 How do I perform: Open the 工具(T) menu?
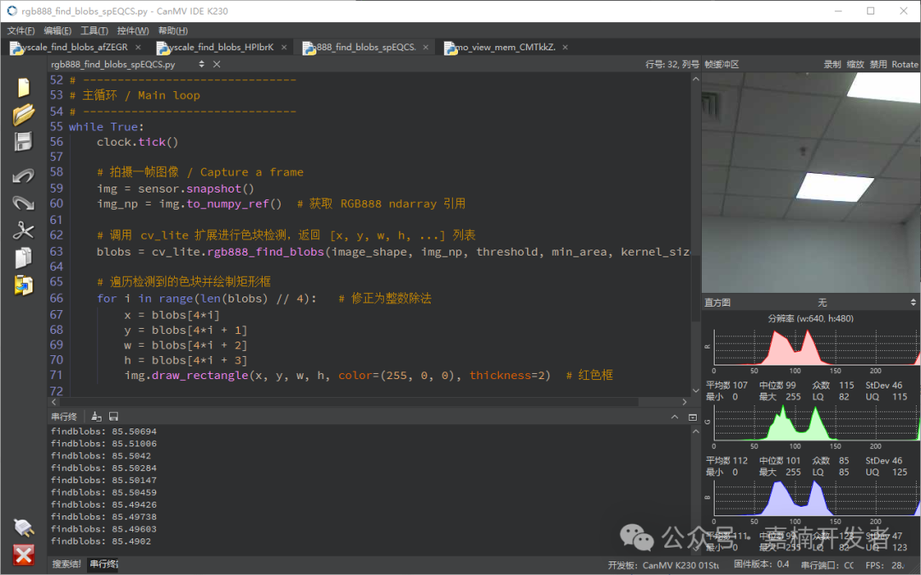[x=94, y=31]
